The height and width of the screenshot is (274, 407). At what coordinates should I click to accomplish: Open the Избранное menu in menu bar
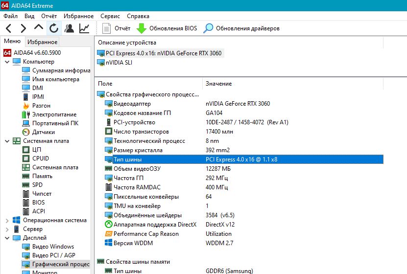(79, 16)
